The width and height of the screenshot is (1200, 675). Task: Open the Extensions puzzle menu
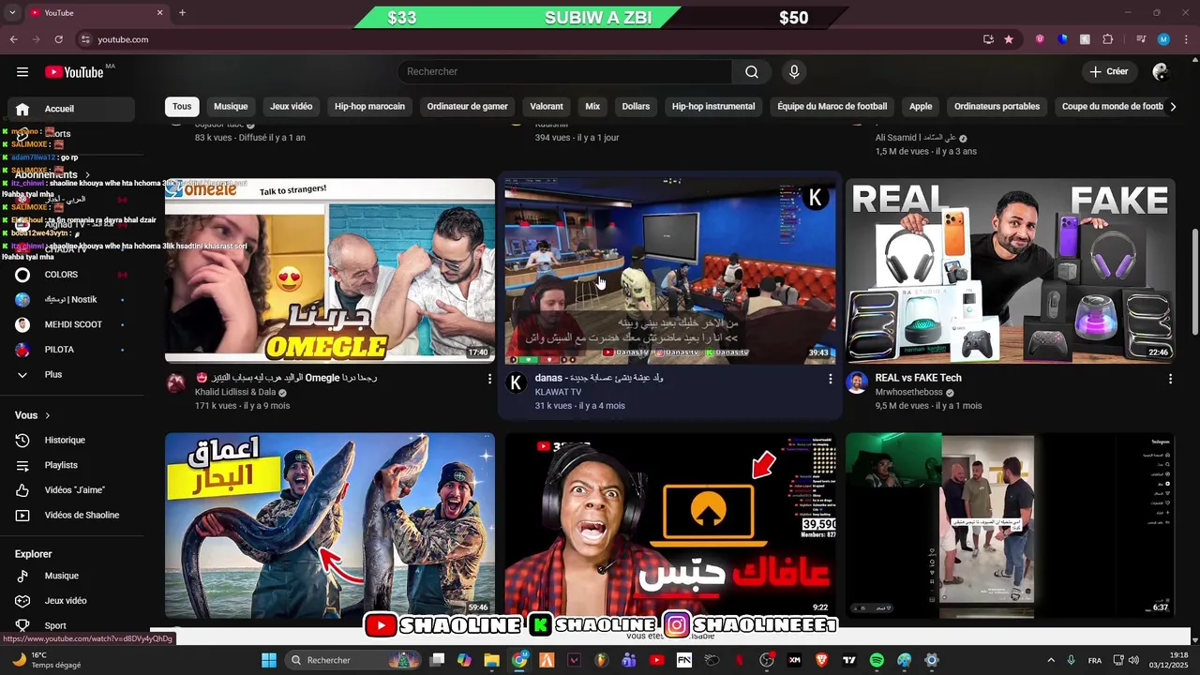[1108, 39]
